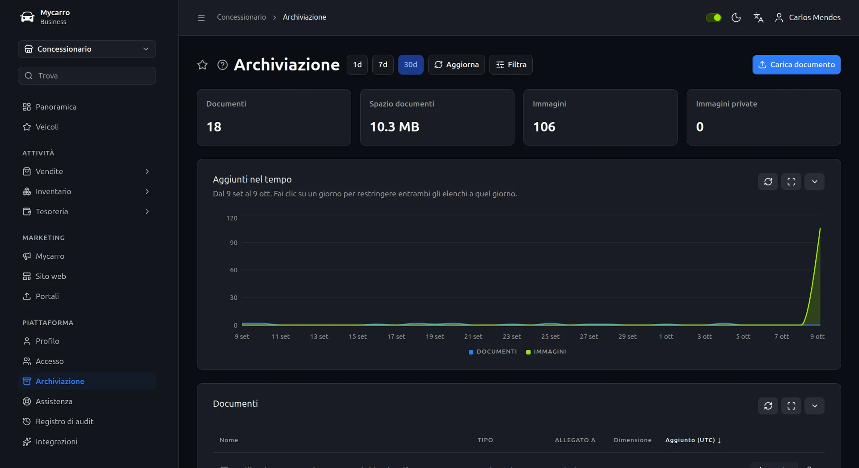Open Veicoli in the sidebar
859x468 pixels.
(87, 127)
